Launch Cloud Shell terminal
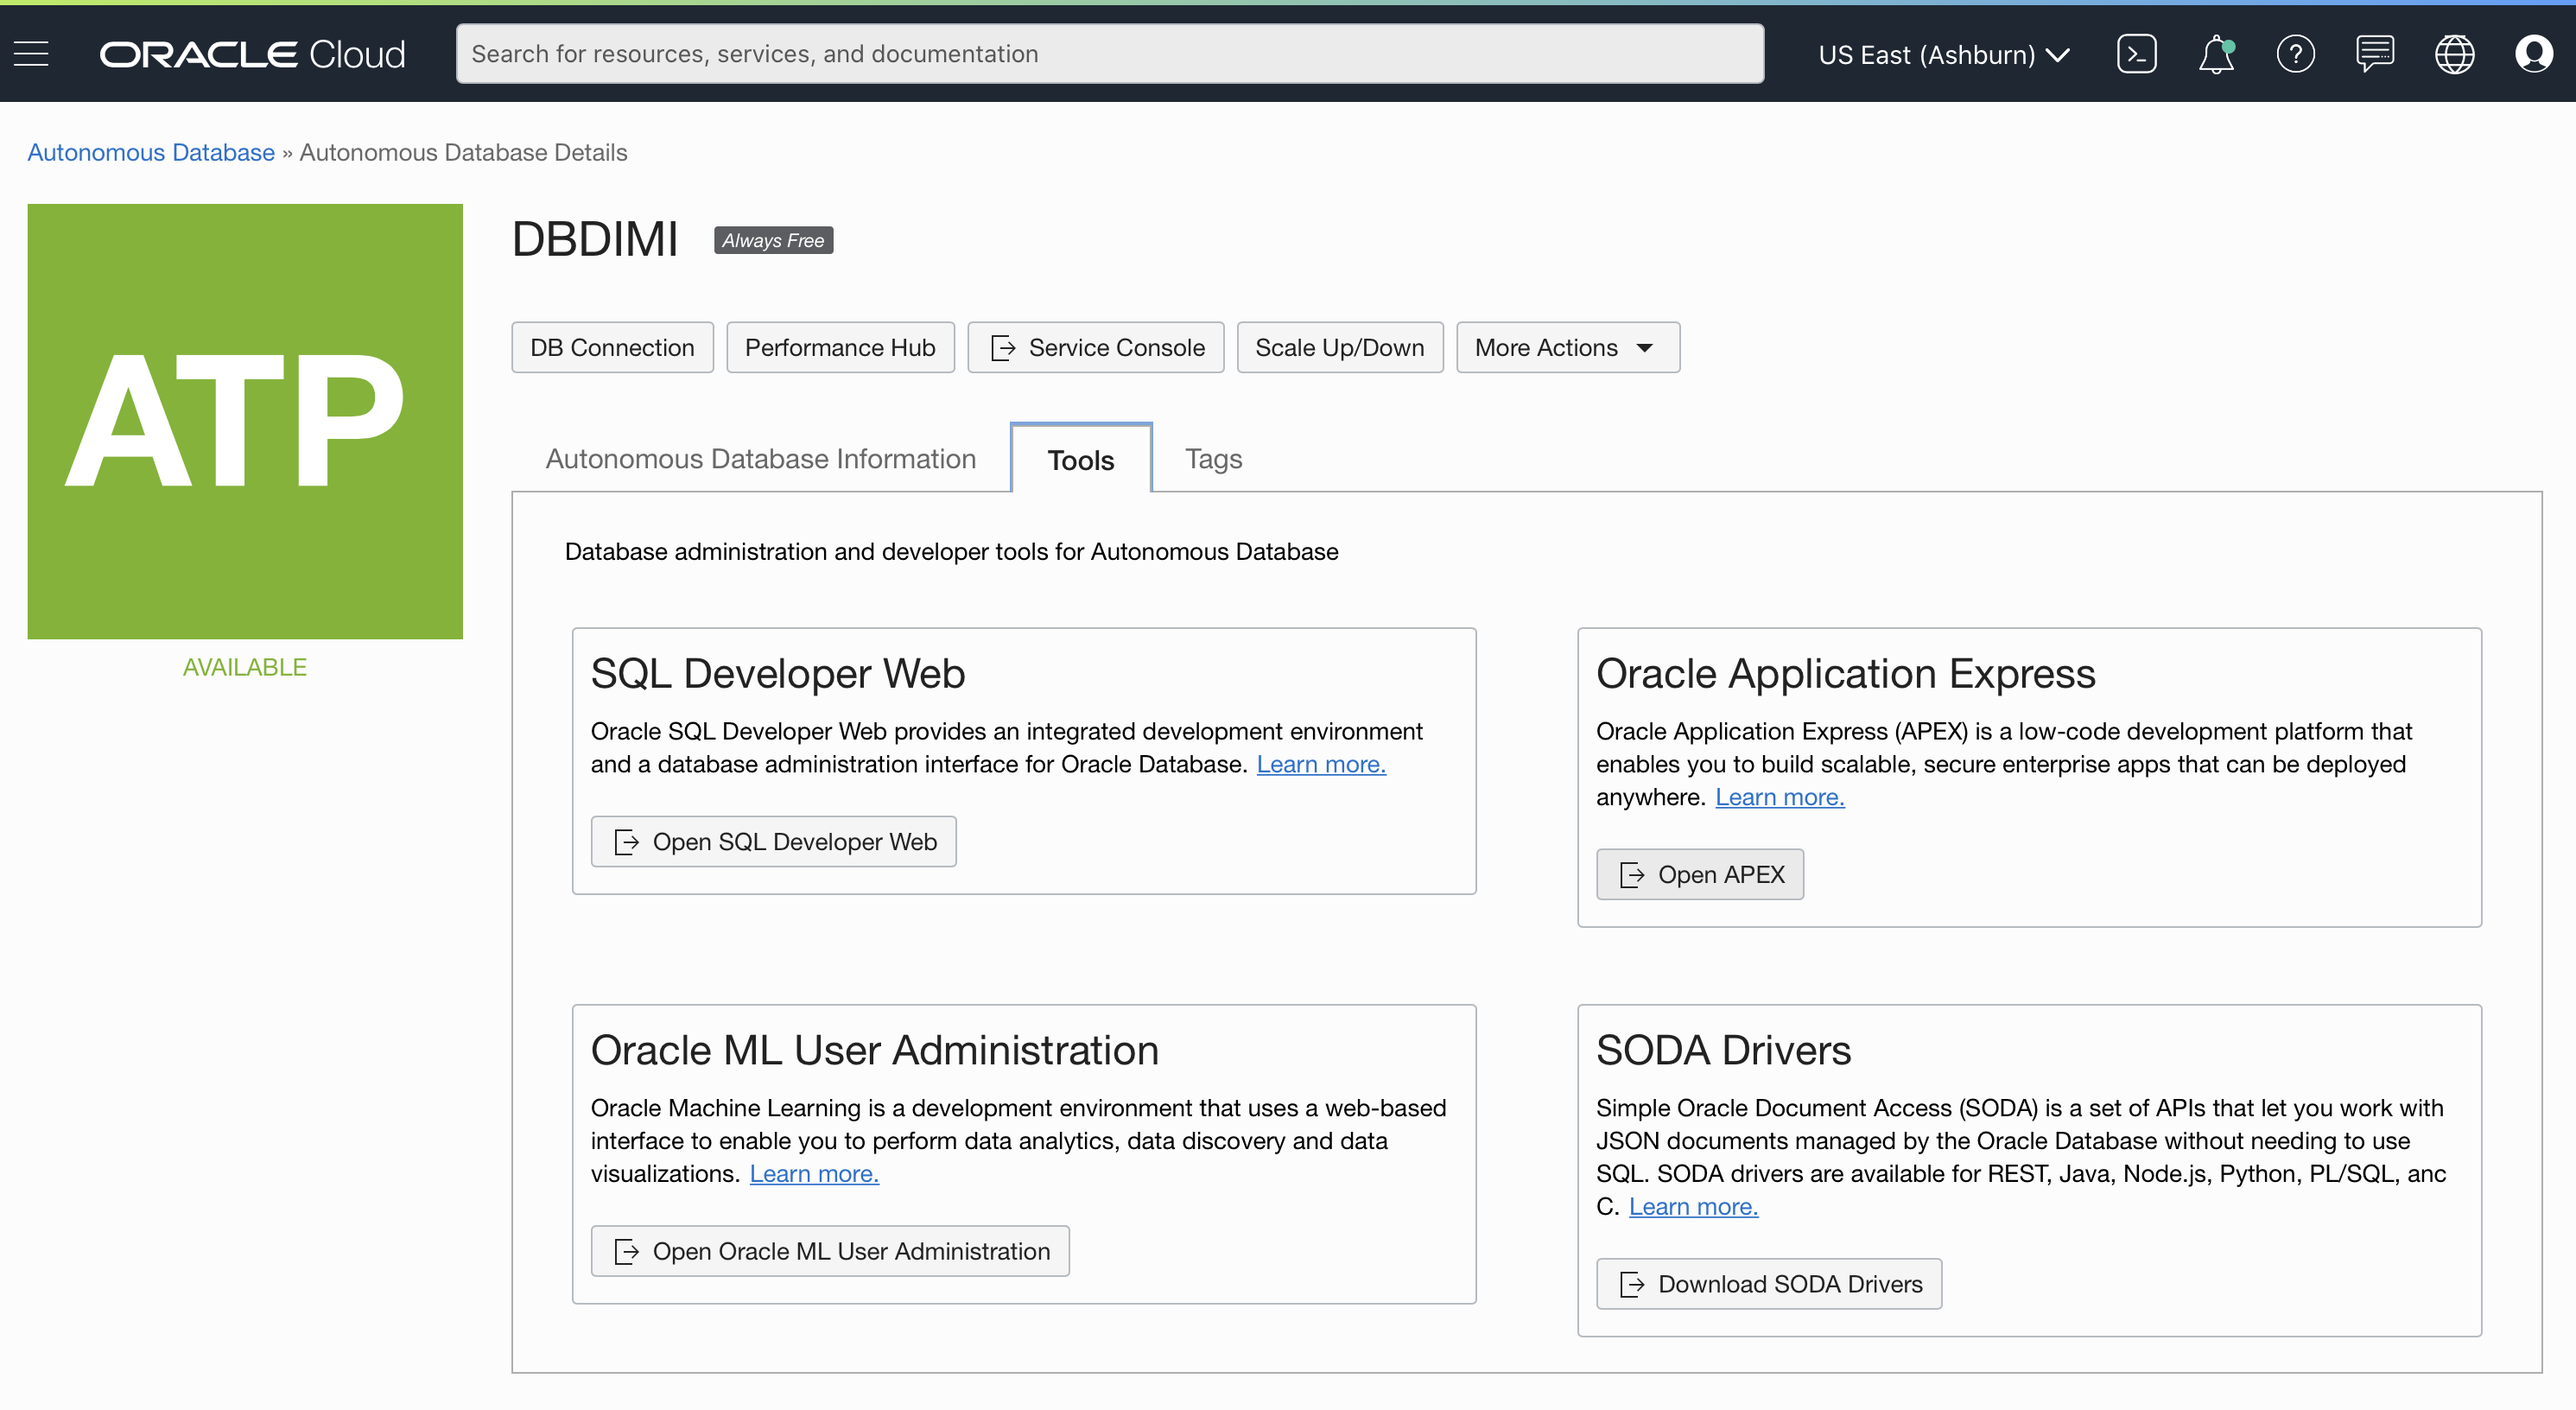This screenshot has width=2576, height=1410. [x=2137, y=53]
